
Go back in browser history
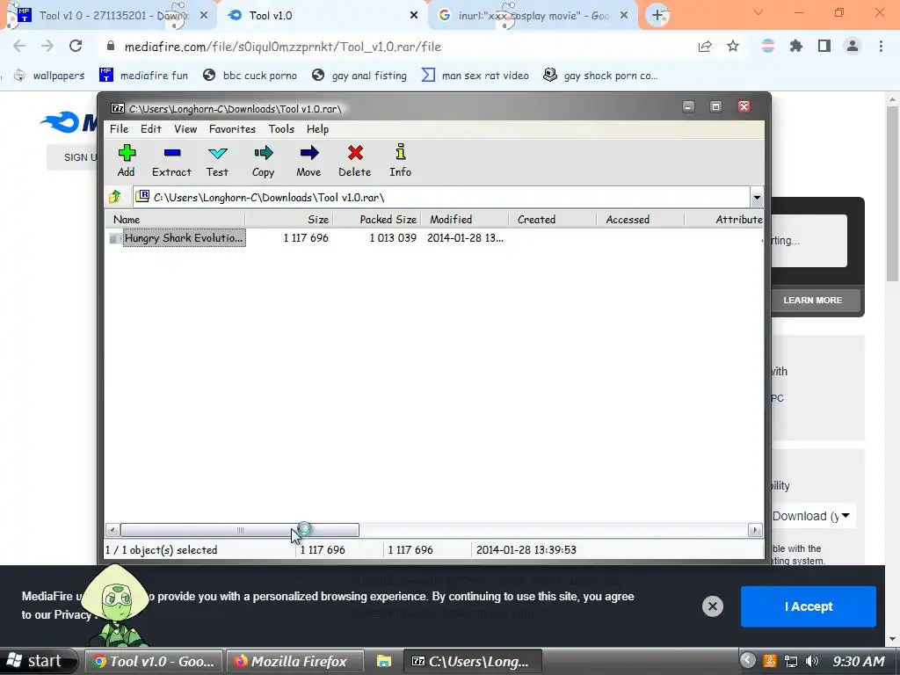tap(19, 46)
